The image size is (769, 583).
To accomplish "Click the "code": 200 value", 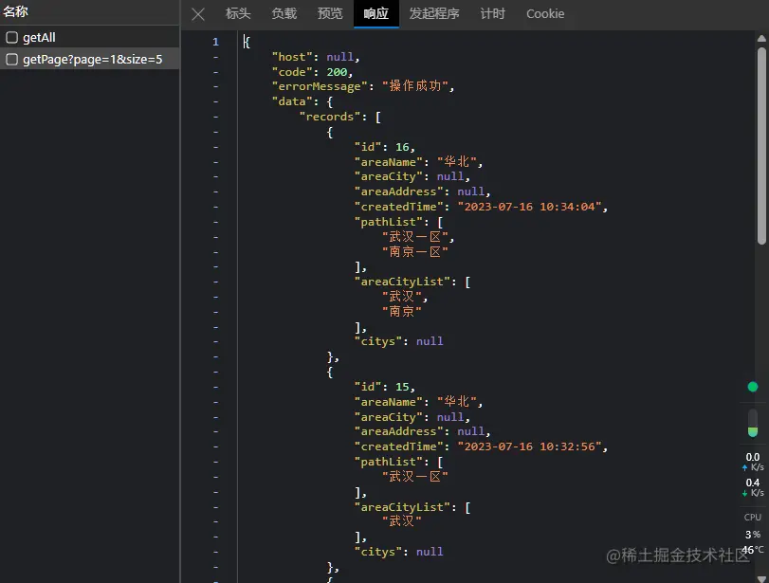I will click(x=337, y=72).
